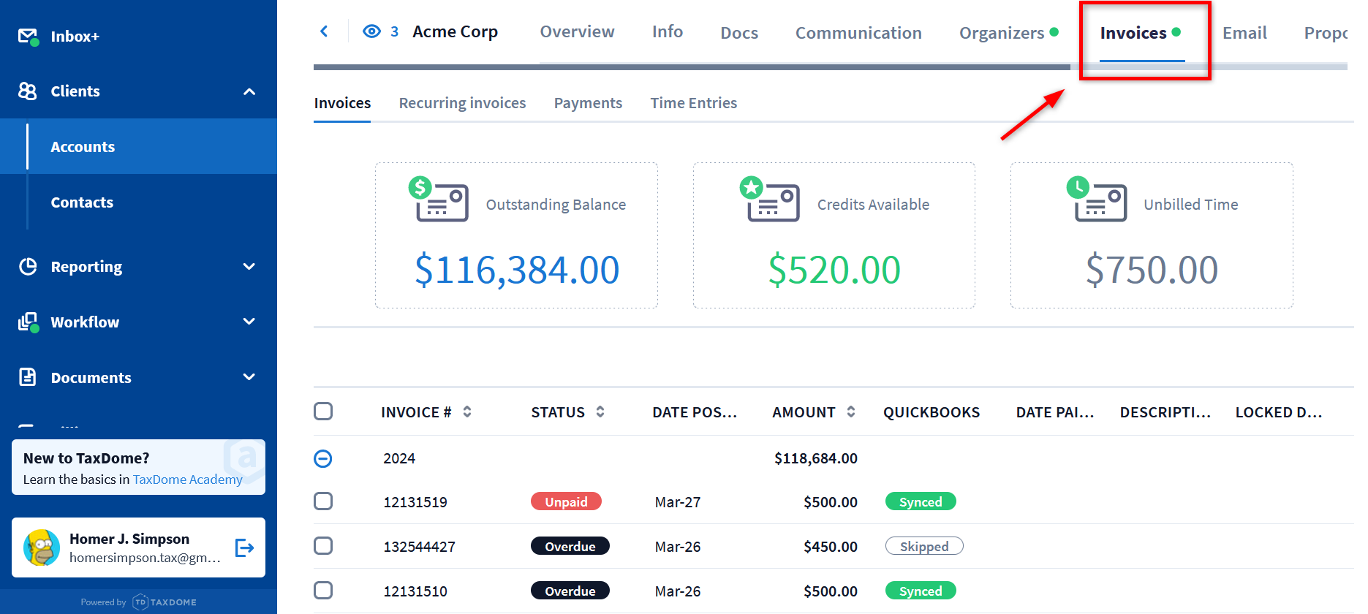This screenshot has height=614, width=1368.
Task: Open Accounts in the sidebar
Action: click(x=139, y=147)
